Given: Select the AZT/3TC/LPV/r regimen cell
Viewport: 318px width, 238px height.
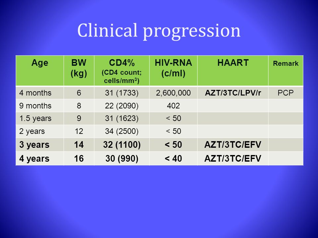Looking at the screenshot, I should point(233,93).
